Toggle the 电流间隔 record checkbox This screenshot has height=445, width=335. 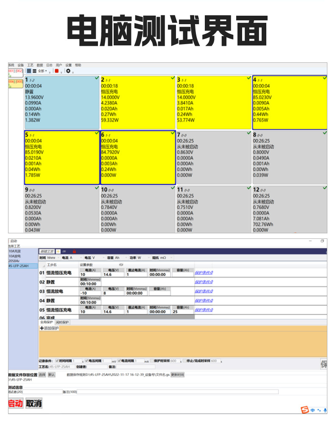pyautogui.click(x=120, y=361)
